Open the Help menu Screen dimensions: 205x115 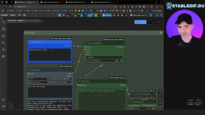tap(24, 15)
